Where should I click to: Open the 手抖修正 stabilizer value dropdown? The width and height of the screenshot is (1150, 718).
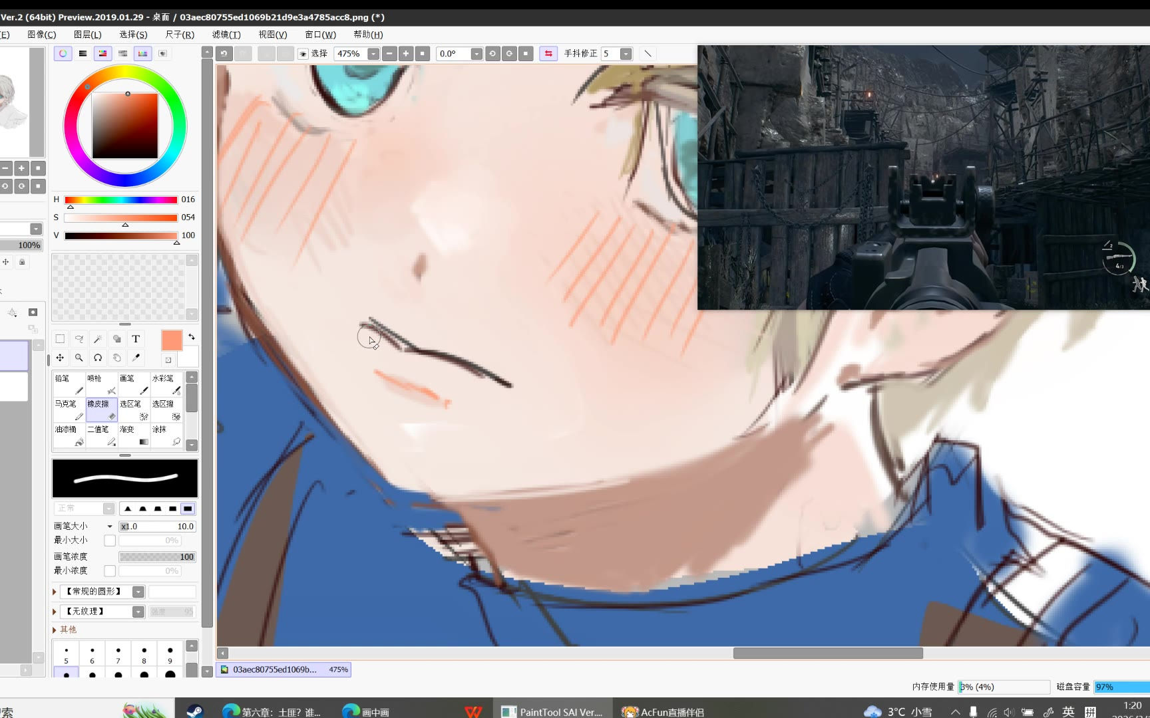[626, 54]
